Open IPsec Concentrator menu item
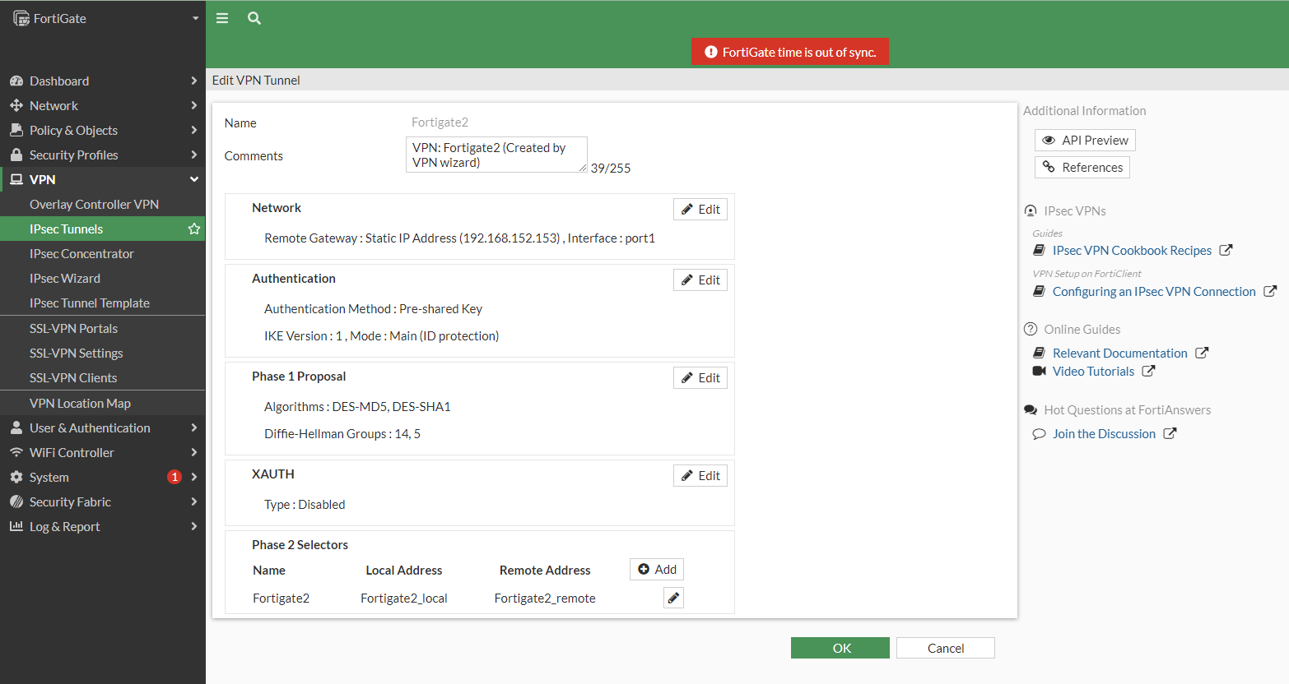 tap(103, 253)
